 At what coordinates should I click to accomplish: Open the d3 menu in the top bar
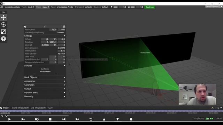click(x=1, y=7)
